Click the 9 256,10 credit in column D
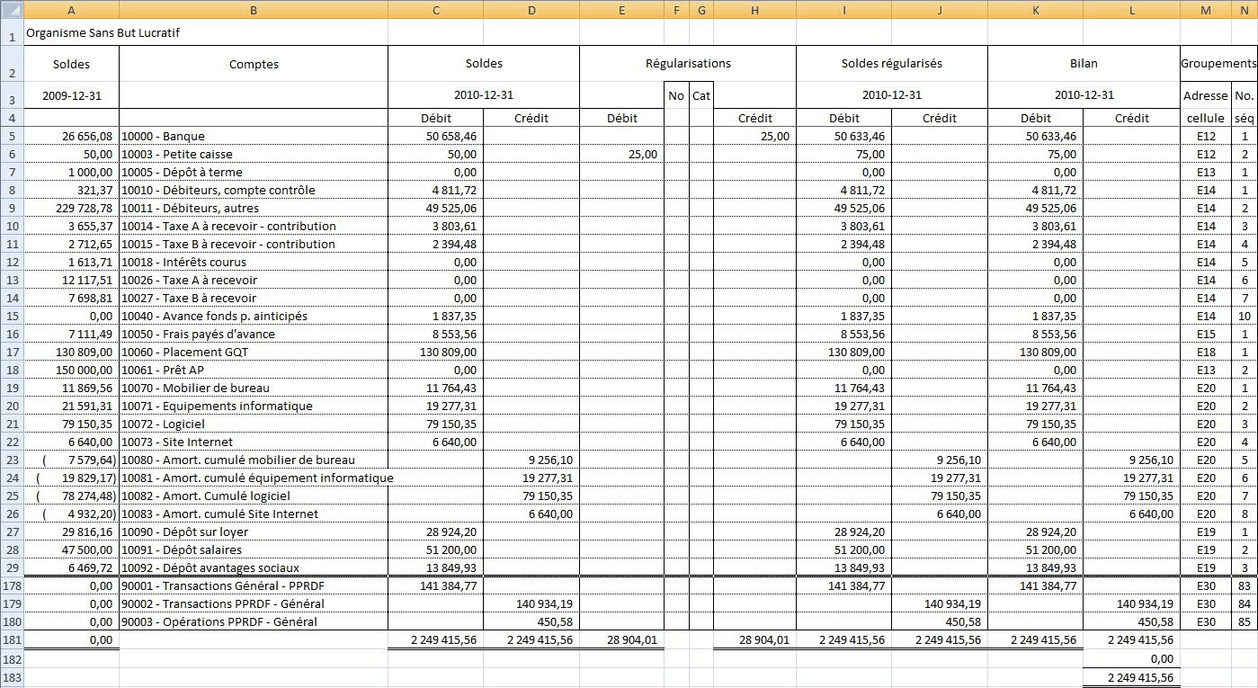This screenshot has width=1258, height=688. [x=531, y=460]
